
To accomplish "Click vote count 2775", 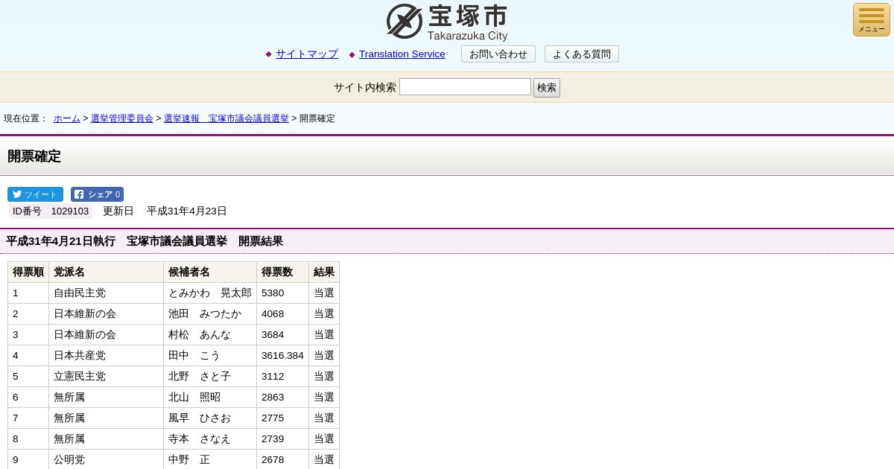I will (283, 418).
